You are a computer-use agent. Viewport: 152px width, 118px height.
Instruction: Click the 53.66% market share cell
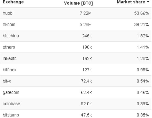tap(141, 13)
